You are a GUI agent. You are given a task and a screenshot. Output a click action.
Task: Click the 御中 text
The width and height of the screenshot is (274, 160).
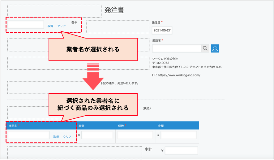(74, 22)
